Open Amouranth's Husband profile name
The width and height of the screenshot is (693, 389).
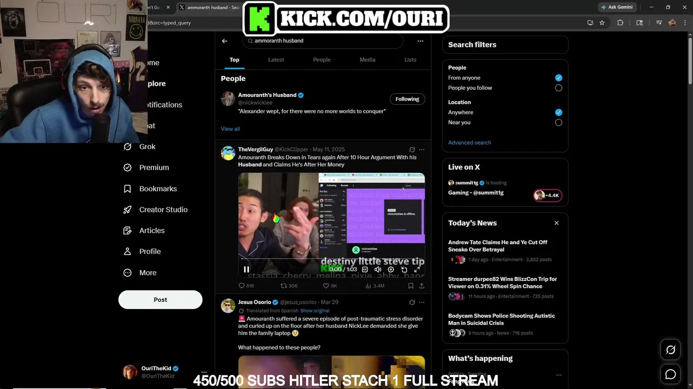click(267, 95)
